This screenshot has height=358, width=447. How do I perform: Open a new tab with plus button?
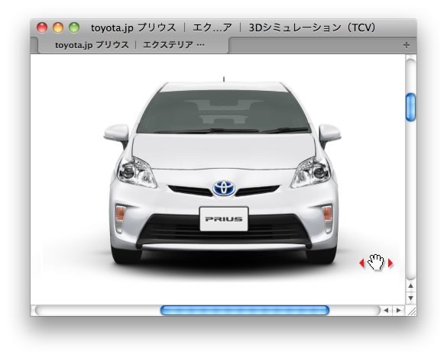pos(407,45)
